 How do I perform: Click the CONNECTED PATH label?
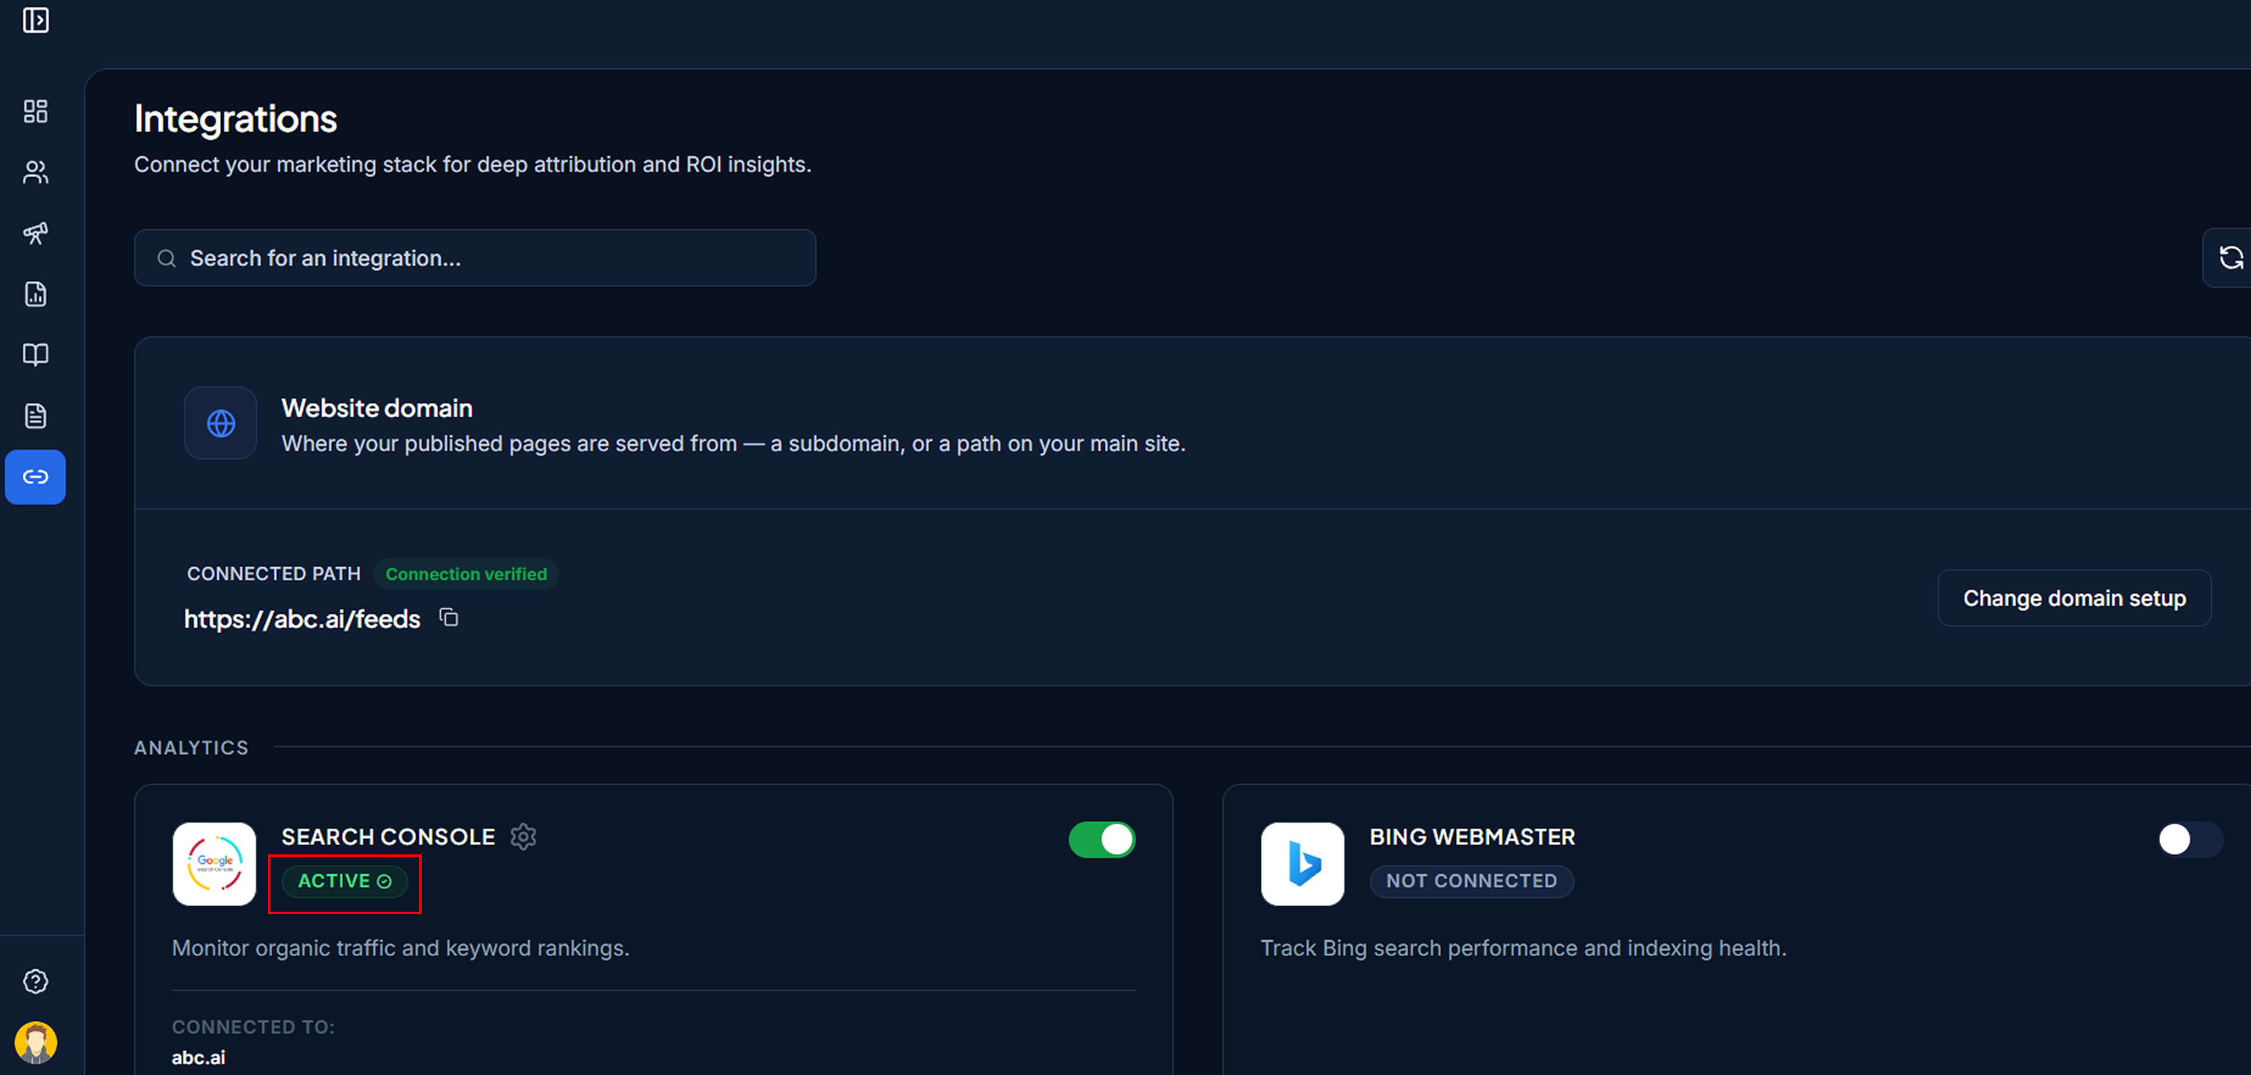point(274,574)
